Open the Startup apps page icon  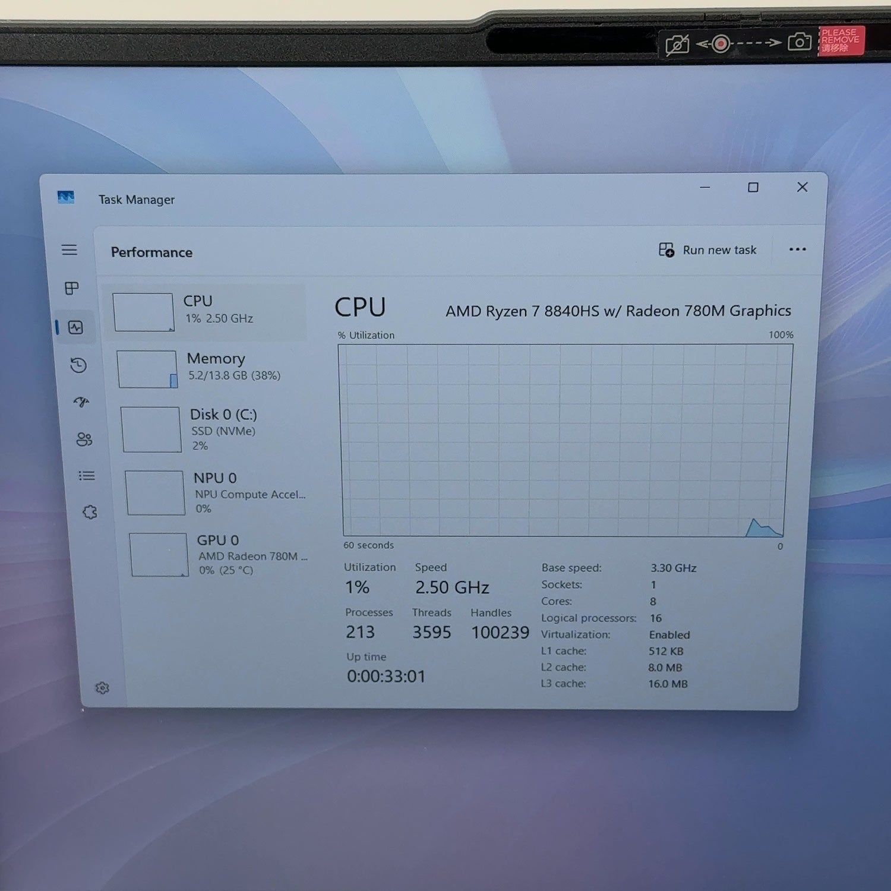[81, 402]
